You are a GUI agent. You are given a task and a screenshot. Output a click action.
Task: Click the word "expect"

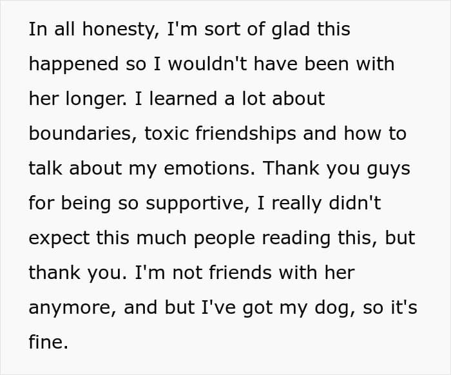pos(59,238)
